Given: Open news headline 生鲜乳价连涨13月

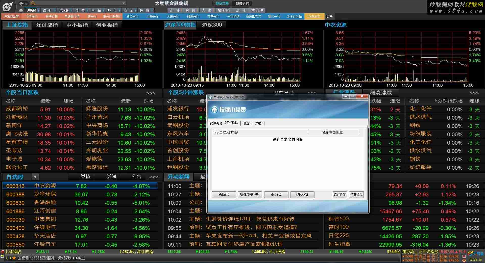Looking at the screenshot, I should 250,219.
